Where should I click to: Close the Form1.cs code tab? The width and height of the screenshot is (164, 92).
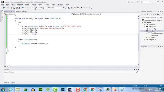pos(14,11)
